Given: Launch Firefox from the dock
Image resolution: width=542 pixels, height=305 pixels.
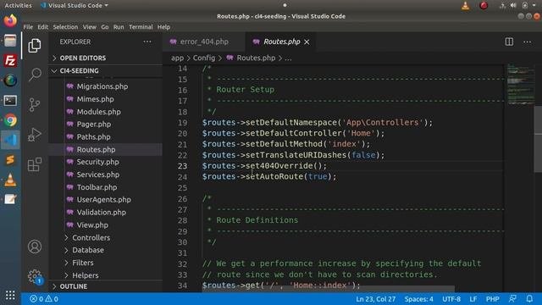Looking at the screenshot, I should [x=10, y=20].
